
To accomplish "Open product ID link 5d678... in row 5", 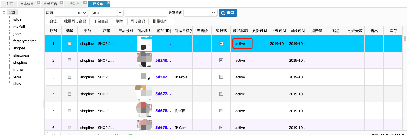I will pos(163,111).
